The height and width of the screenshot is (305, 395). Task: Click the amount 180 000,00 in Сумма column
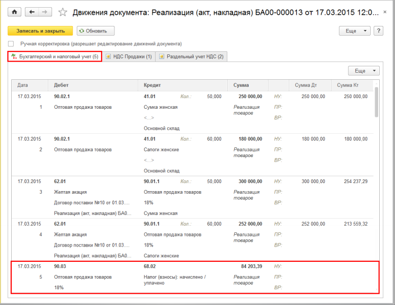250,139
